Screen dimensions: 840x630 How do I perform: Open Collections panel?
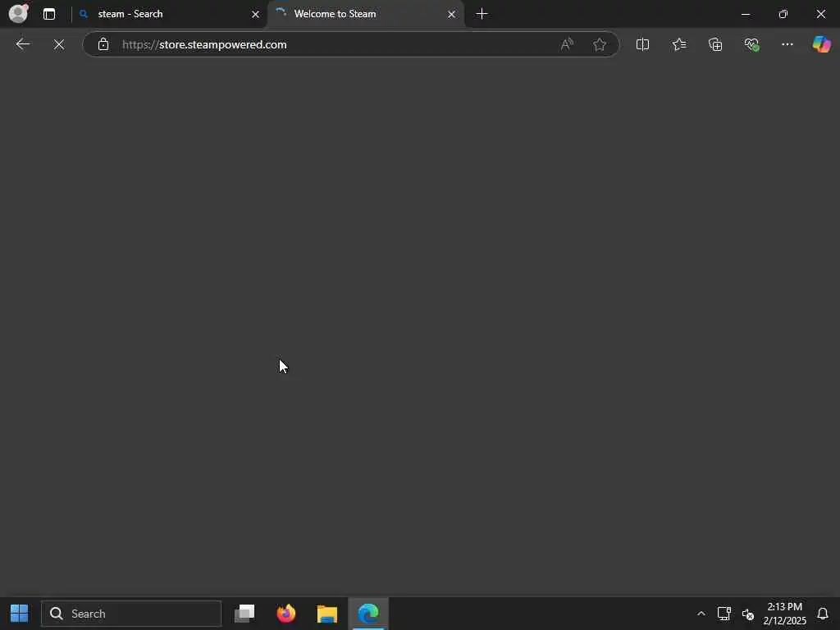click(x=715, y=44)
